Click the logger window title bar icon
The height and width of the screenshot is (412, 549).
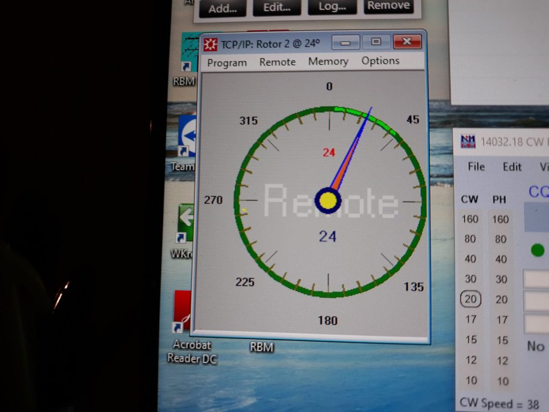coord(468,141)
